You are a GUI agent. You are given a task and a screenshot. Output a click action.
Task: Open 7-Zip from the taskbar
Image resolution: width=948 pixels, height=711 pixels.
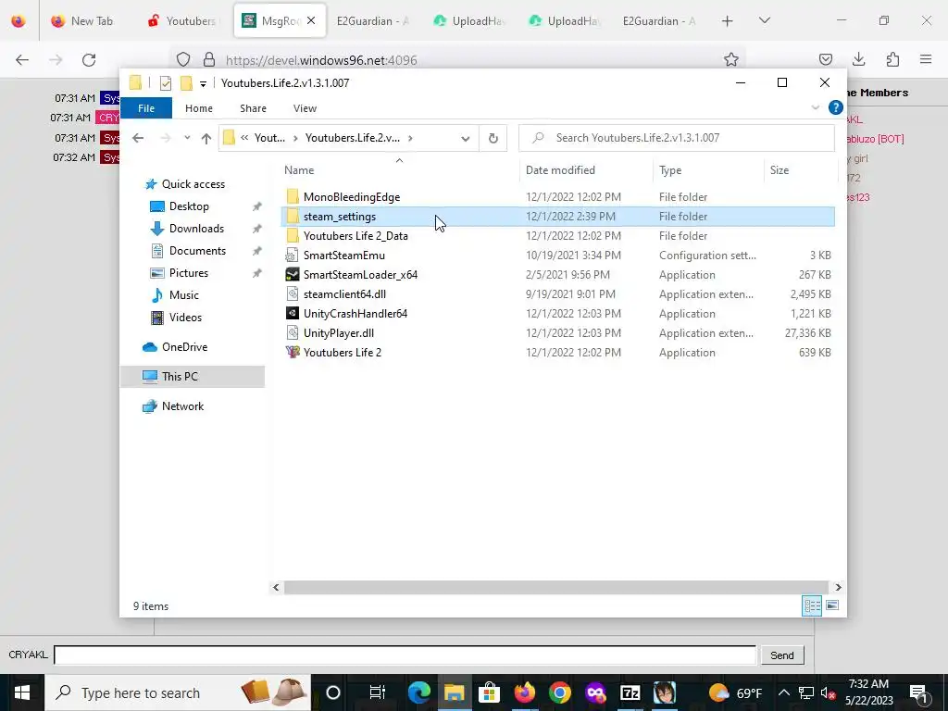(x=630, y=692)
